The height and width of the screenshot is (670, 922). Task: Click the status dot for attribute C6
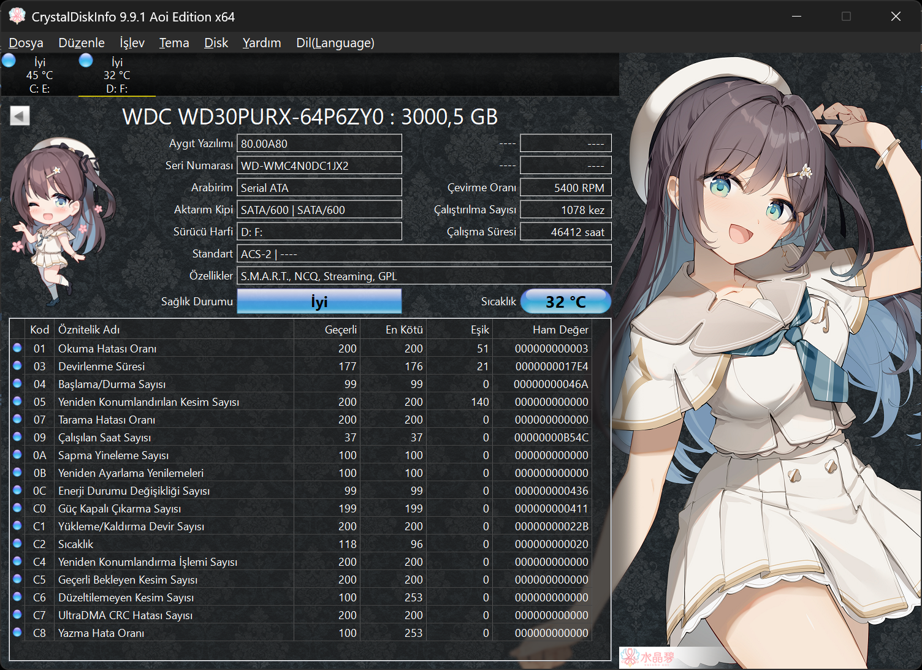[17, 596]
